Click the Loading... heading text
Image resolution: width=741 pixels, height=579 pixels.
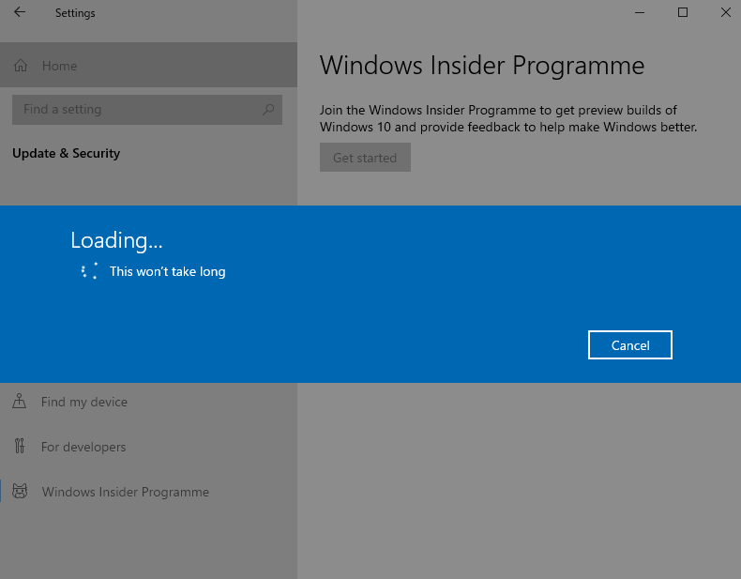click(116, 240)
